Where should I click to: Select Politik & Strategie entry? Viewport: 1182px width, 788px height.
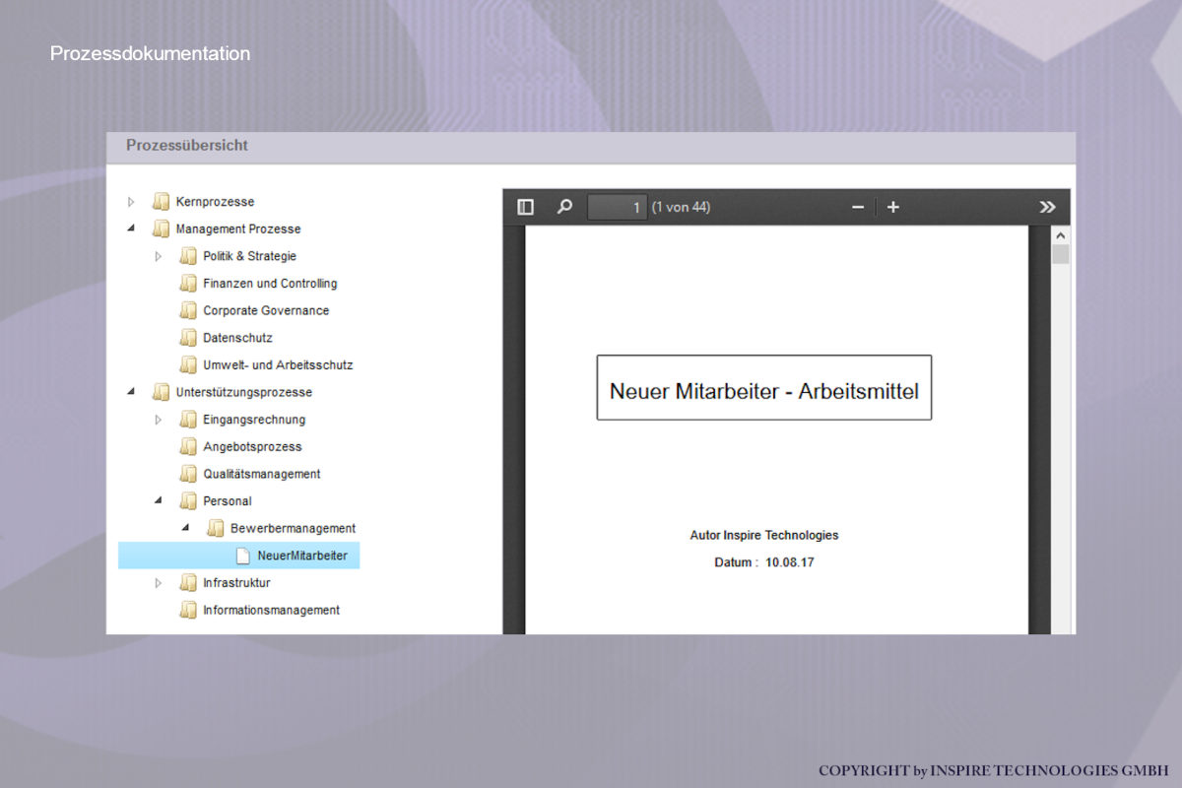tap(249, 256)
